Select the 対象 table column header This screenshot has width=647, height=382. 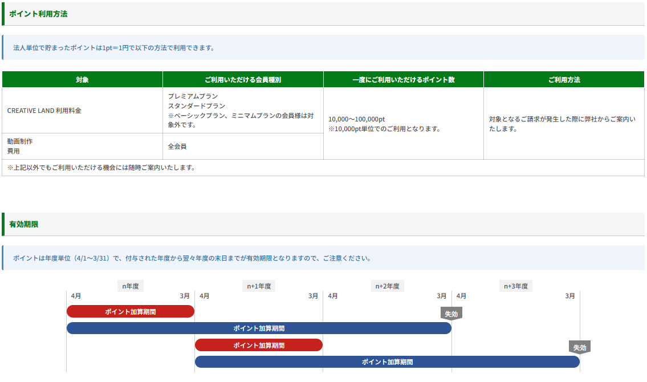coord(82,80)
